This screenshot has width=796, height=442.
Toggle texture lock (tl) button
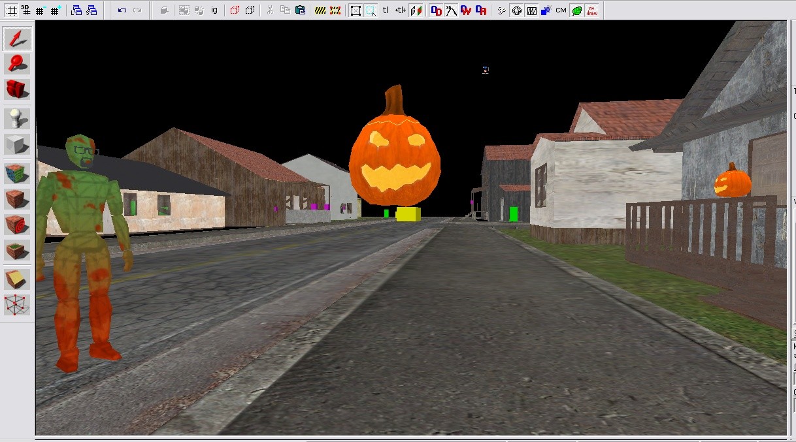click(x=385, y=10)
